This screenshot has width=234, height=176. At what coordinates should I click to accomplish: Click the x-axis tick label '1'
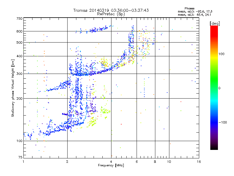pos(23,162)
